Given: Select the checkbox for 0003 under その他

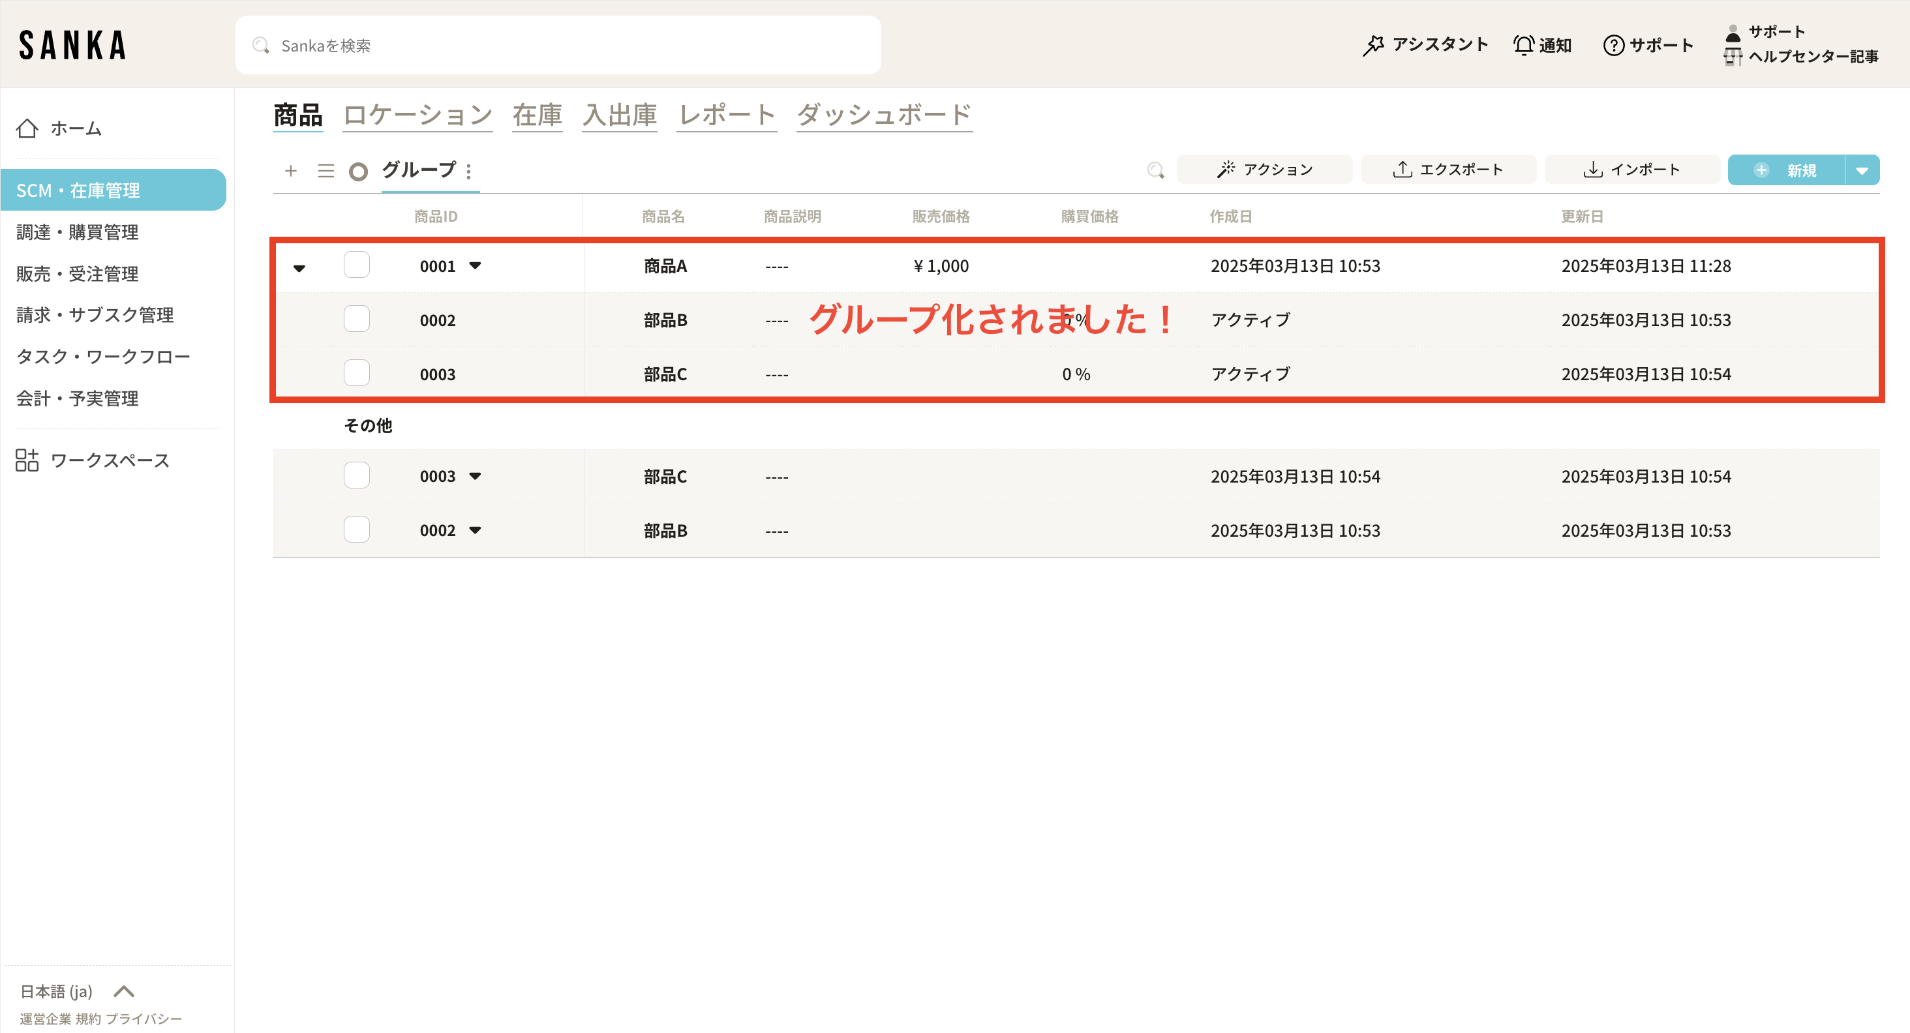Looking at the screenshot, I should pyautogui.click(x=357, y=476).
